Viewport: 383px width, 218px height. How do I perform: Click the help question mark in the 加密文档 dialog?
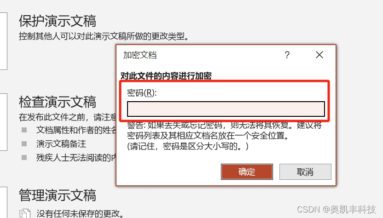pyautogui.click(x=287, y=55)
